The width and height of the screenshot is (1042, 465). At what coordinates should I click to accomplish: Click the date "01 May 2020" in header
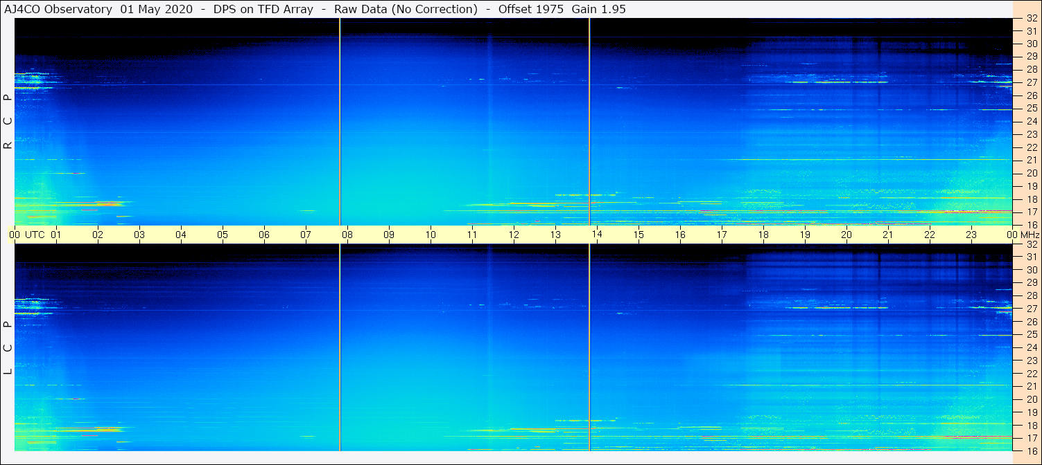tap(157, 9)
